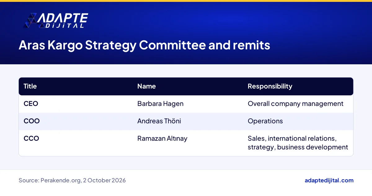Click the Adapte Dijital logo
The height and width of the screenshot is (196, 372).
[x=56, y=21]
